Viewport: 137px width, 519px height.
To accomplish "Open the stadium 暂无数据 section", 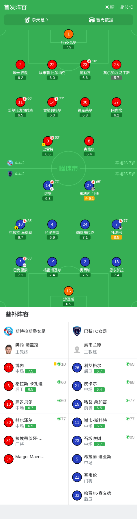I will click(x=101, y=20).
